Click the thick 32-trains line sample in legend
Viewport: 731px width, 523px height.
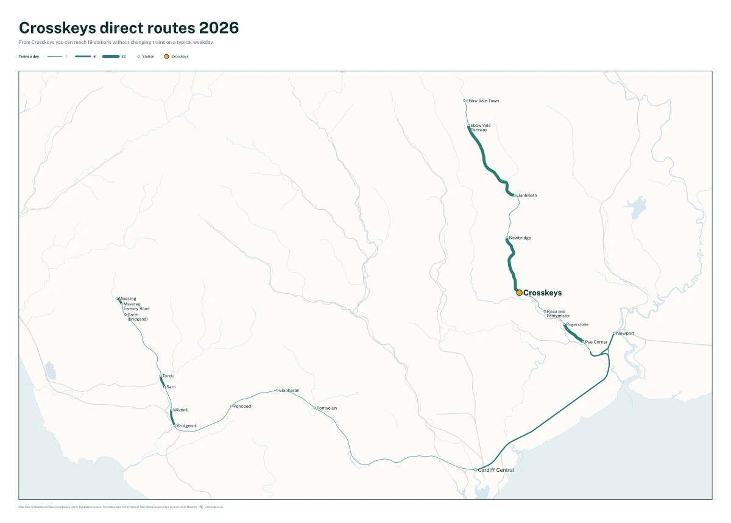pos(111,56)
